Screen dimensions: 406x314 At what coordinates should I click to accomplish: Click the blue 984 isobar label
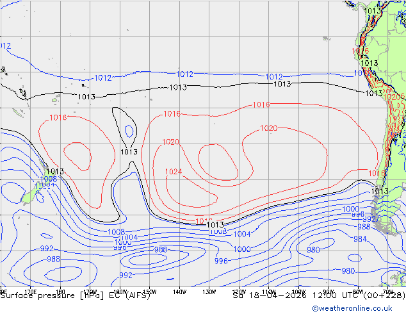point(360,238)
